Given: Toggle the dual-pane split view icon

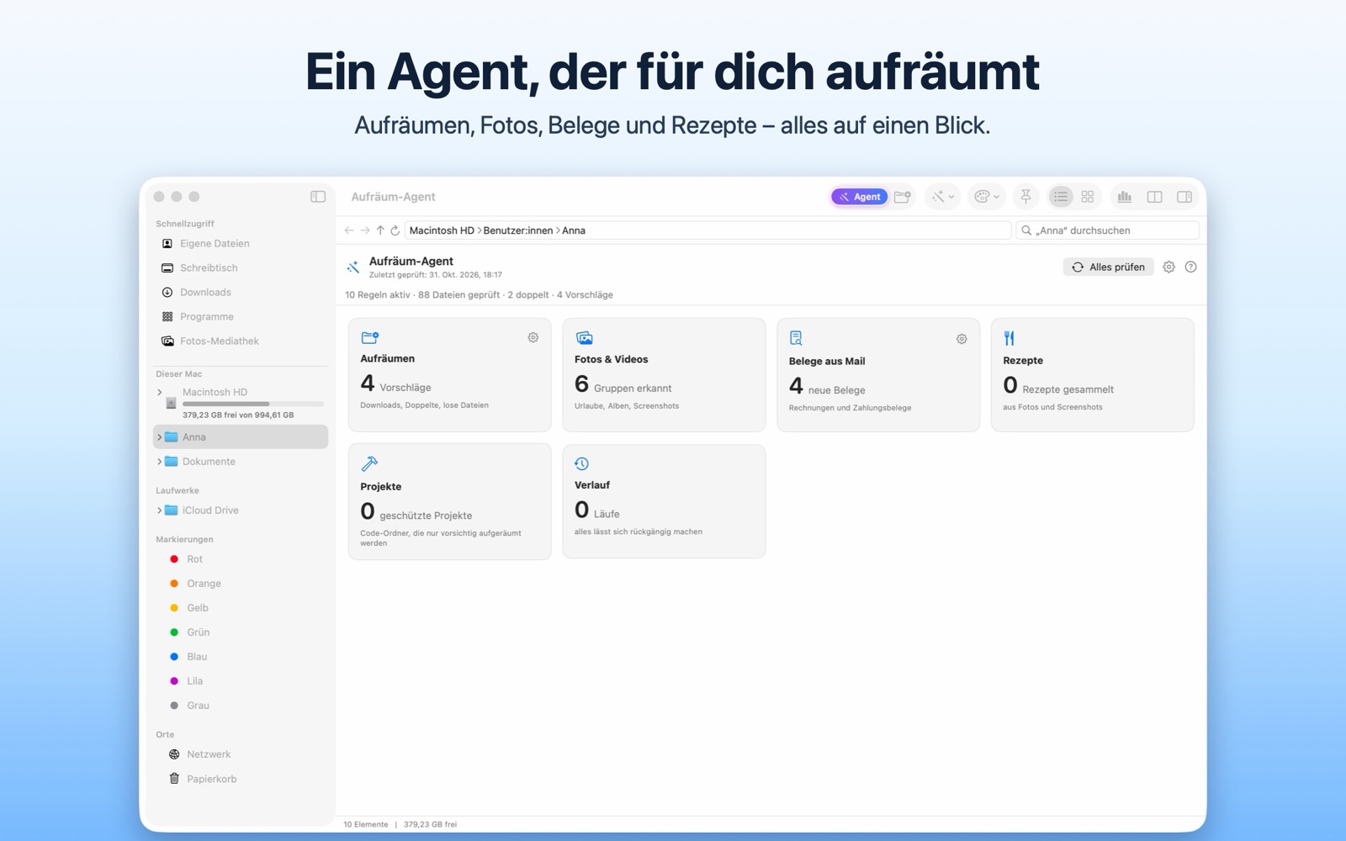Looking at the screenshot, I should pyautogui.click(x=1154, y=197).
